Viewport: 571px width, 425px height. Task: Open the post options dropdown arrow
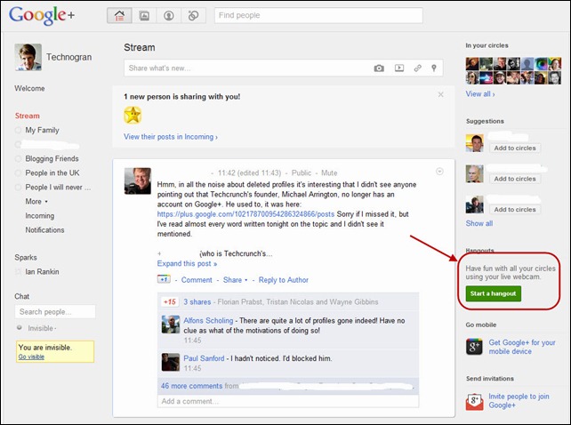(x=439, y=172)
